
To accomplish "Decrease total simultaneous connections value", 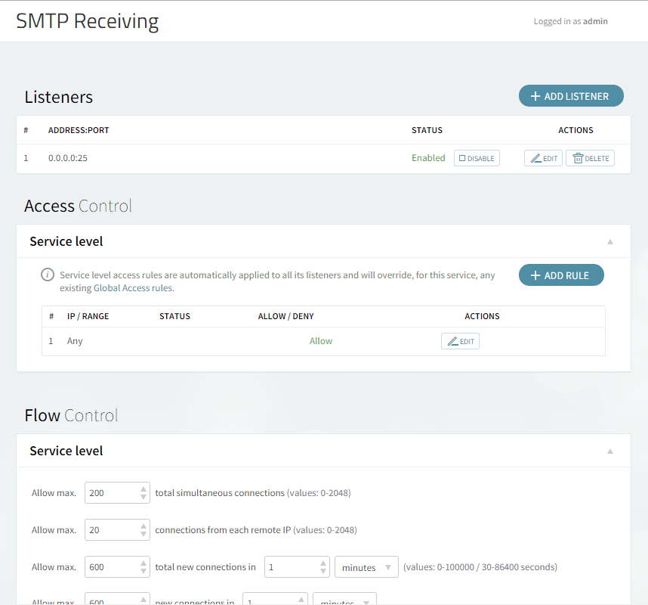I will [143, 498].
